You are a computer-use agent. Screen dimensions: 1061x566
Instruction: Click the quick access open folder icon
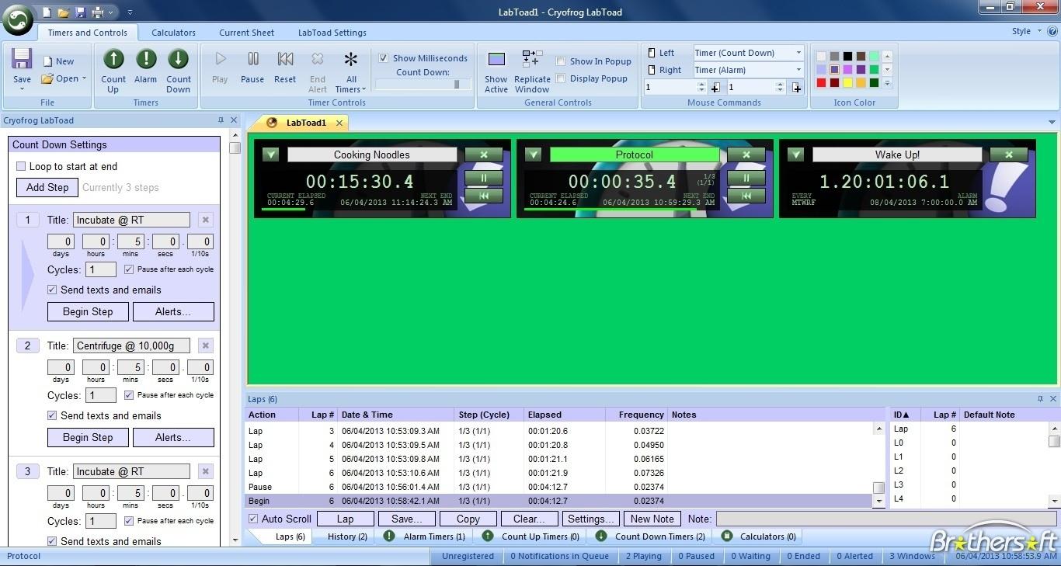pos(64,12)
